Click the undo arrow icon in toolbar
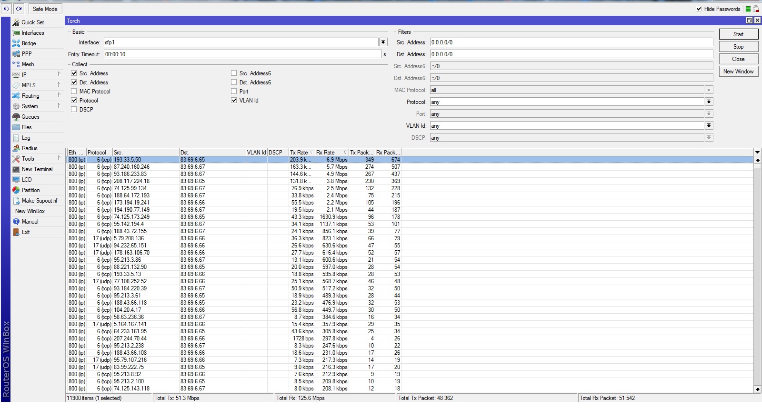The image size is (762, 410). pyautogui.click(x=7, y=9)
